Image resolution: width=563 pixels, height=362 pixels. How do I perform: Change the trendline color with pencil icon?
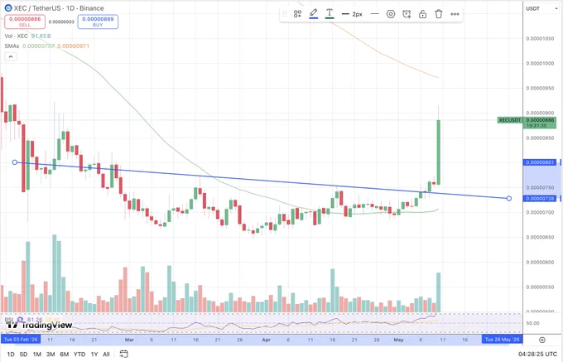click(314, 14)
